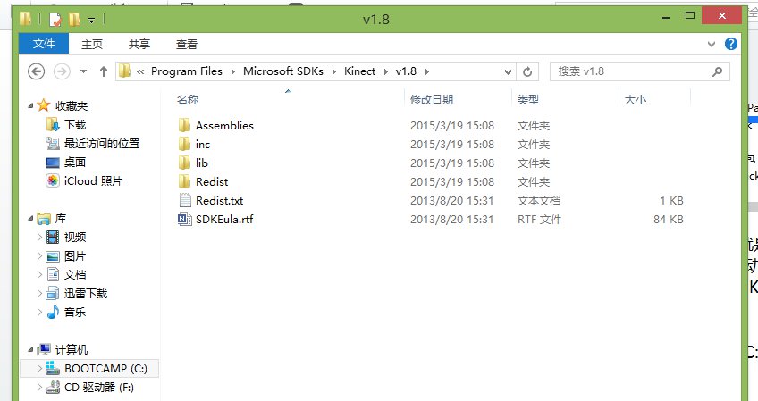Expand the BOOTCAMP (C:) drive node

[39, 369]
